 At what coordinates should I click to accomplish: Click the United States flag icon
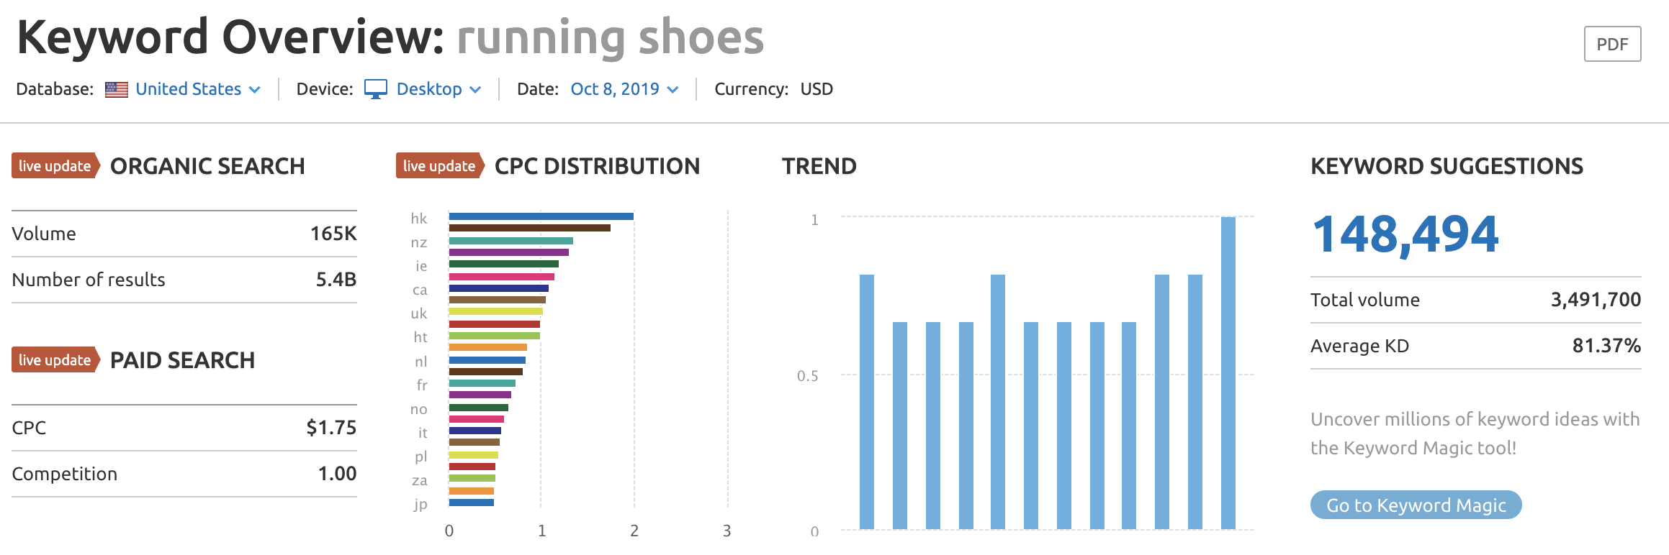click(116, 89)
